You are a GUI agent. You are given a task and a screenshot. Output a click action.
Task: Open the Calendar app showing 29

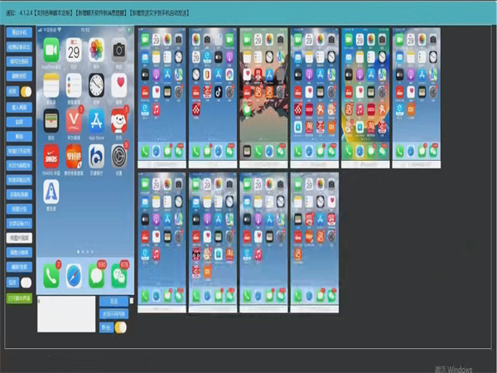(x=74, y=50)
